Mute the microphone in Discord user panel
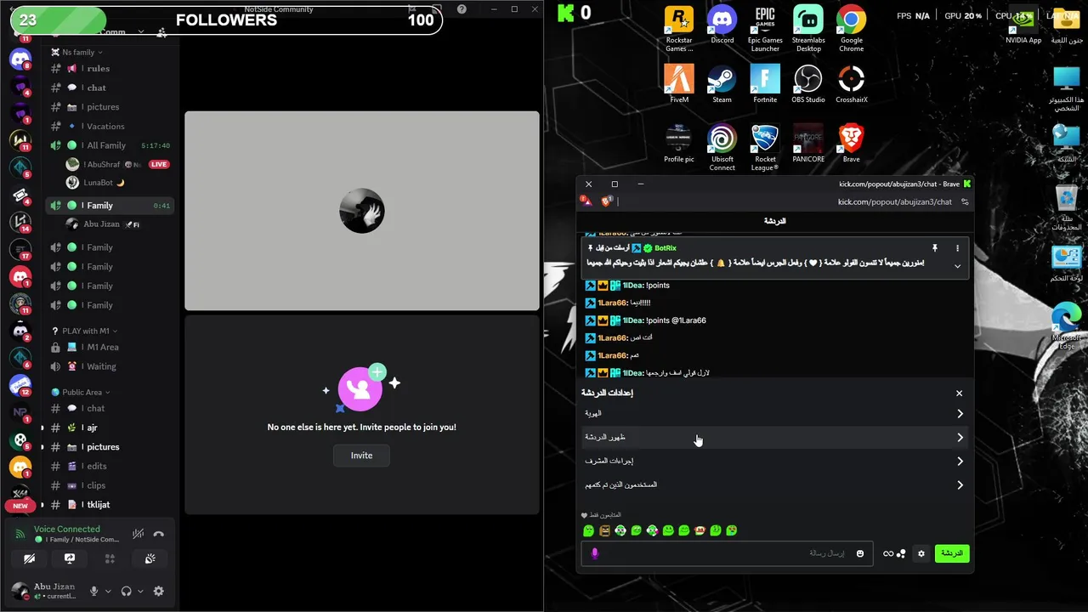 (x=94, y=591)
